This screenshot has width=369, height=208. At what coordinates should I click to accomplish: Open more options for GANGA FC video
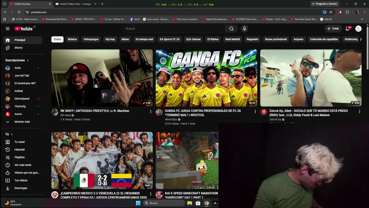(255, 112)
